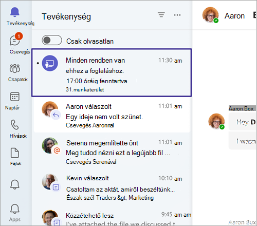Open the Tevékenység bell icon in the sidebar
This screenshot has width=257, height=226.
click(x=15, y=12)
